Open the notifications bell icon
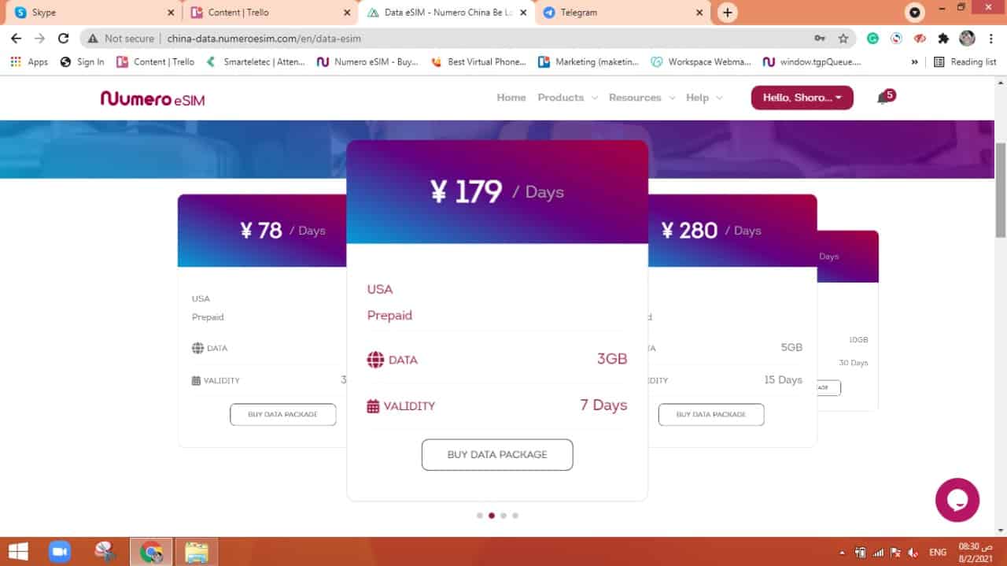Screen dimensions: 1007x566 click(882, 98)
